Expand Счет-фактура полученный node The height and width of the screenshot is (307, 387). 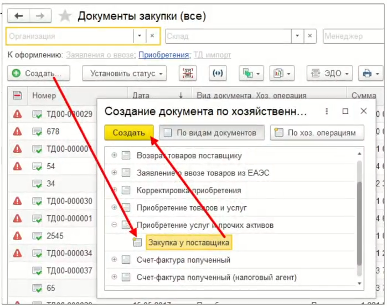pos(114,259)
